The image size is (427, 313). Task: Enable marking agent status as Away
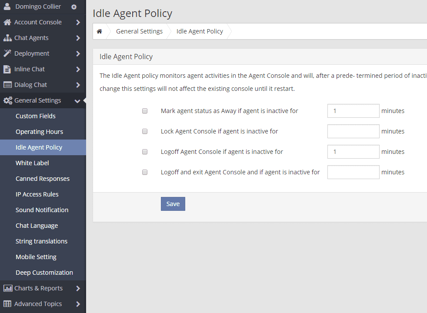click(144, 111)
